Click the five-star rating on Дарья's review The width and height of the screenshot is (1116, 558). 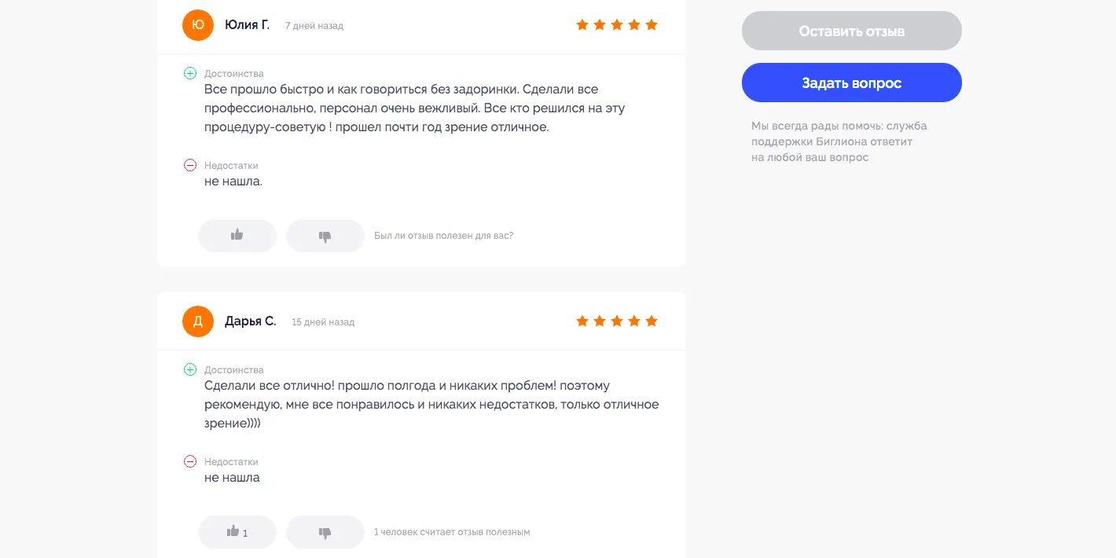pos(617,321)
